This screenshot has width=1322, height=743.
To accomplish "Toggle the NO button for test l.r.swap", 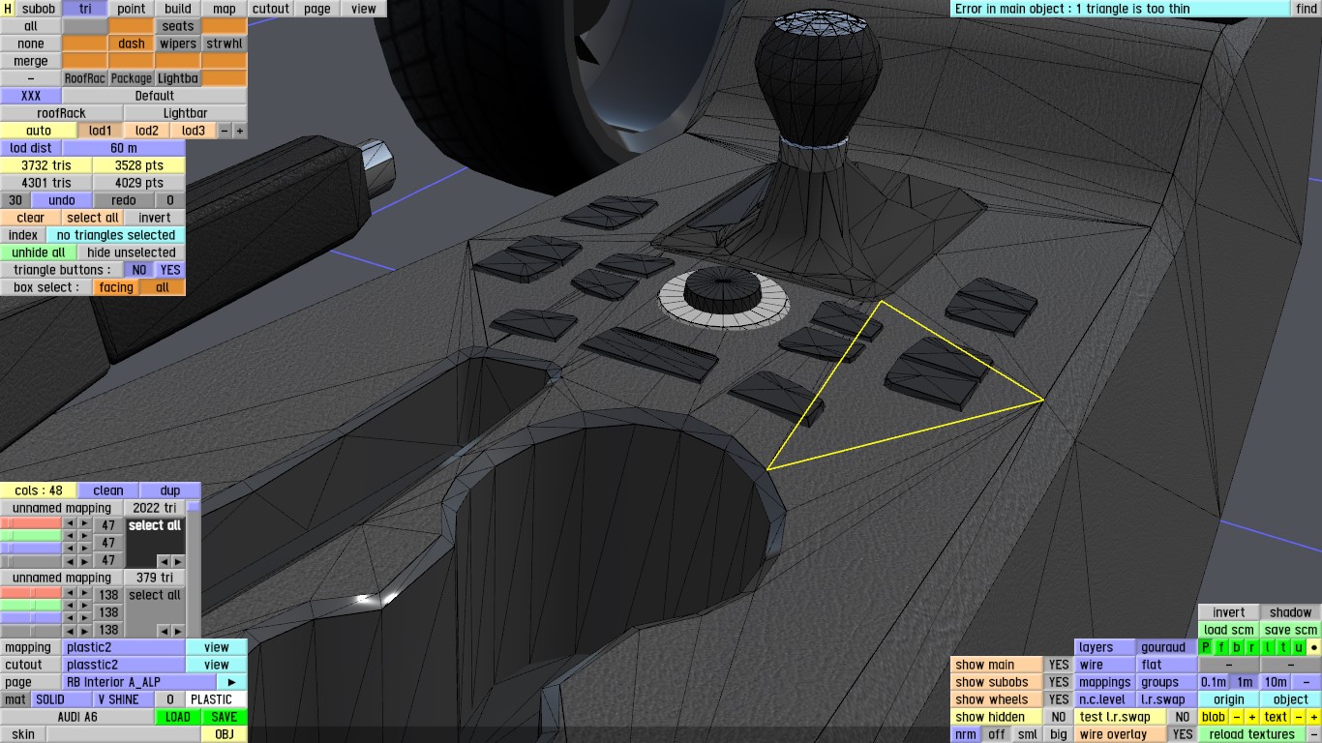I will tap(1182, 717).
